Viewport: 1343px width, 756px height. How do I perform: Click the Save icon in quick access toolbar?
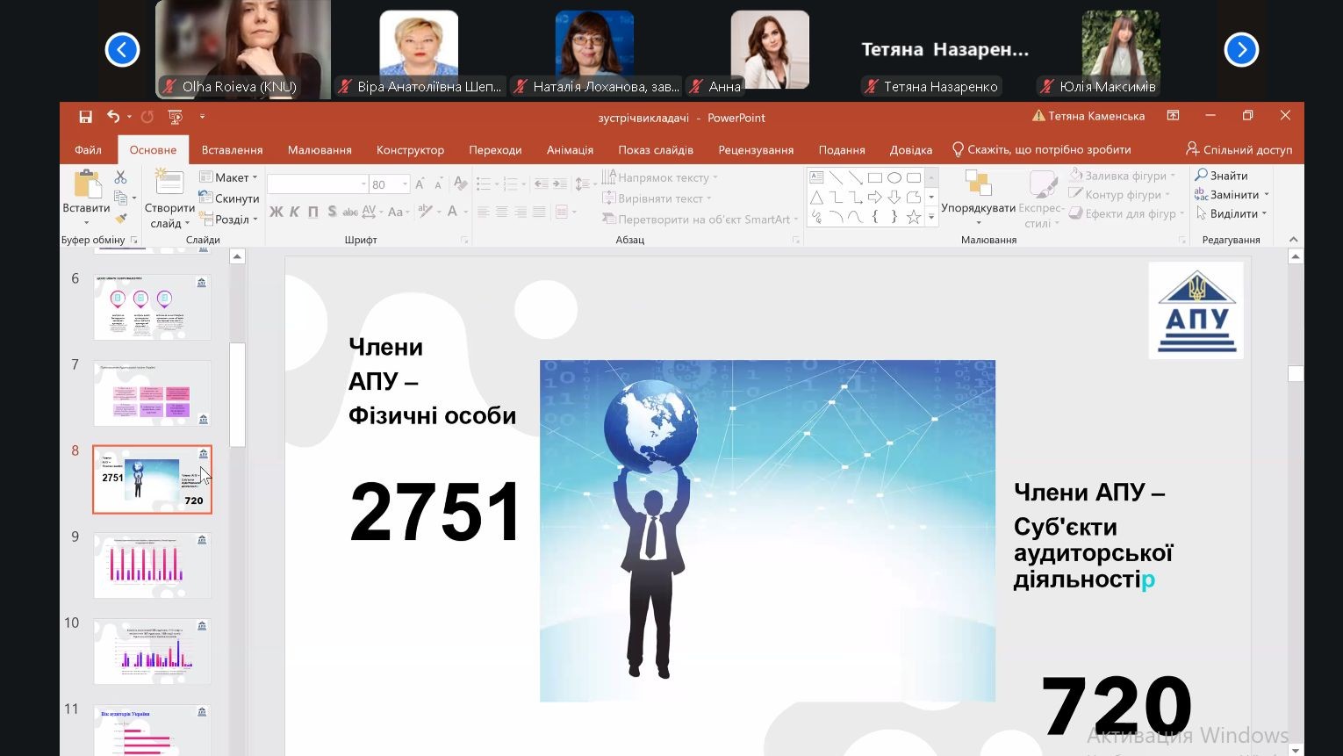[x=85, y=117]
